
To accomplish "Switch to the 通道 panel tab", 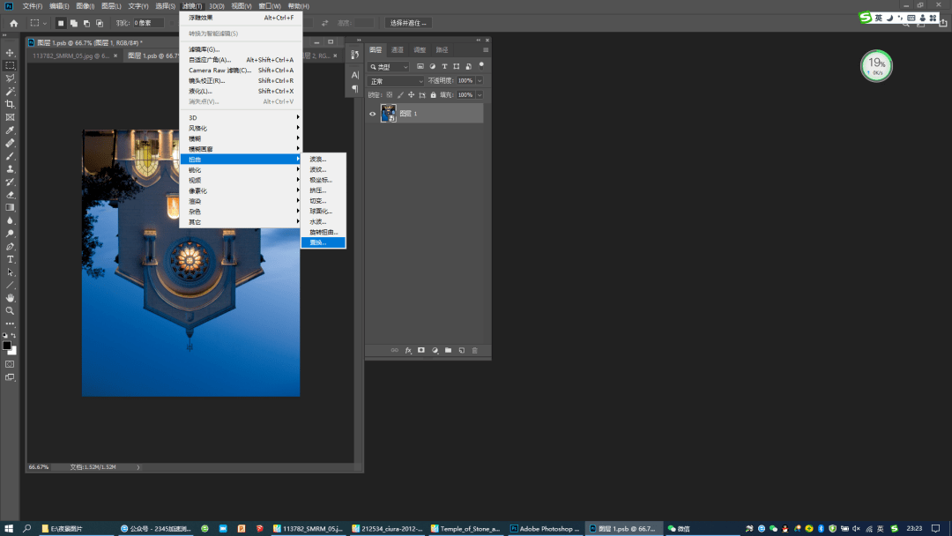I will click(398, 50).
